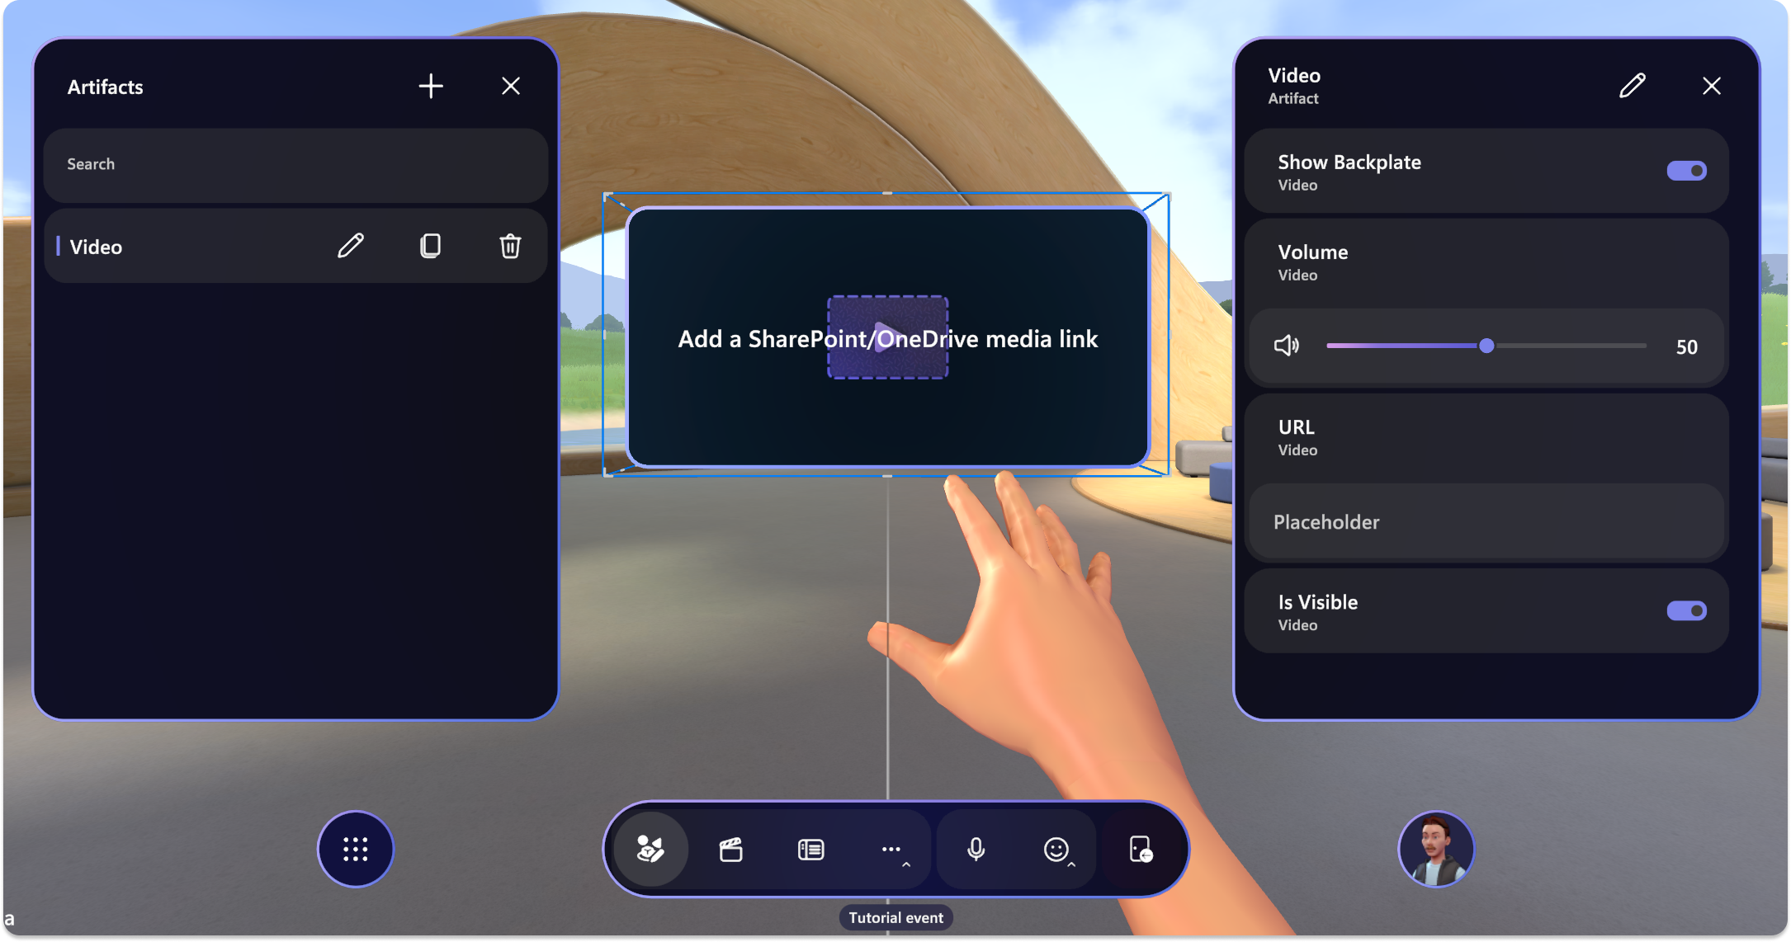Toggle the Show Backplate switch on
The image size is (1791, 942).
1685,171
